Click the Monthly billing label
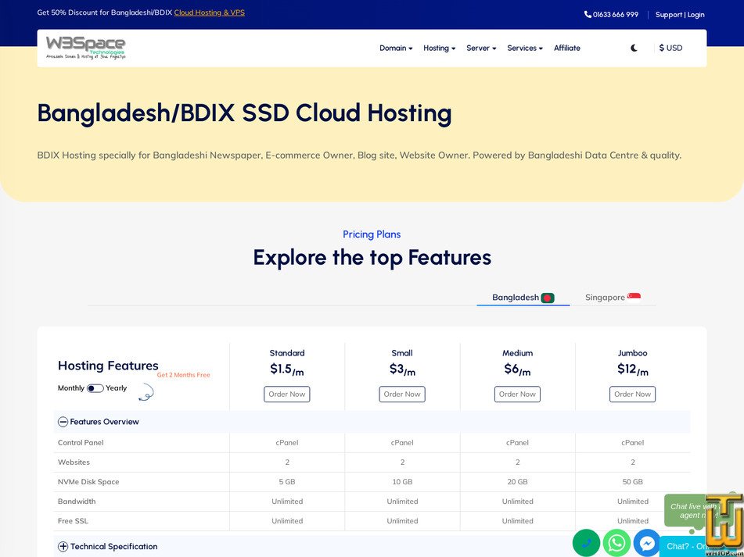Image resolution: width=744 pixels, height=557 pixels. [71, 388]
